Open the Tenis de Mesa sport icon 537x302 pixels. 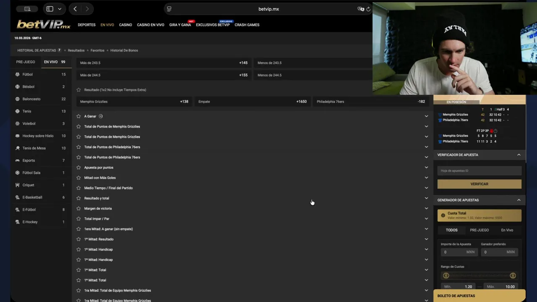pyautogui.click(x=18, y=148)
